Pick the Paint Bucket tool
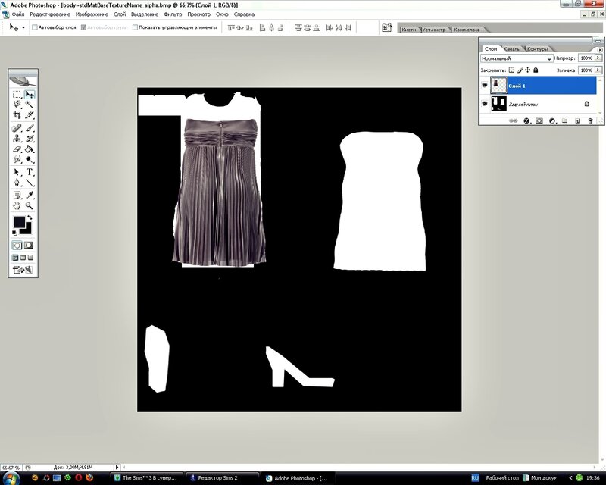 tap(30, 149)
